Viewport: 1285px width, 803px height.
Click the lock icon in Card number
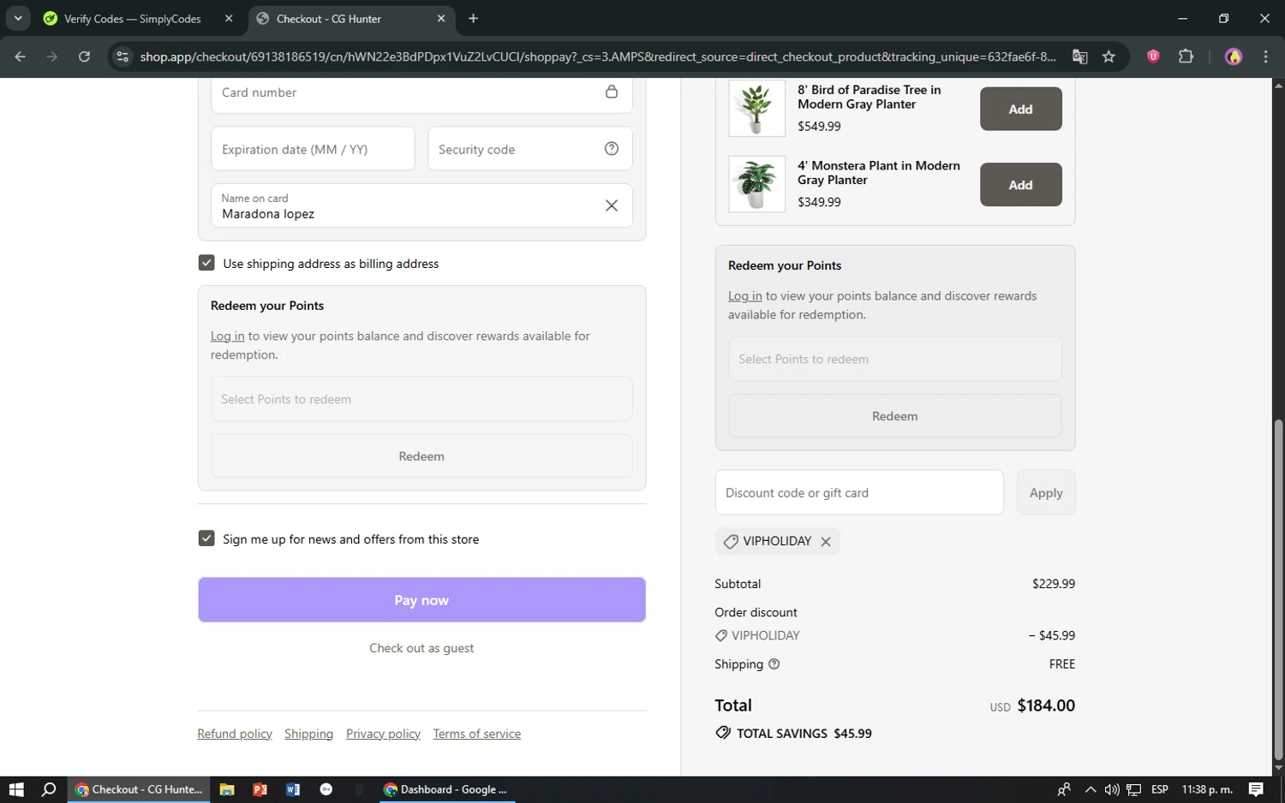tap(612, 92)
